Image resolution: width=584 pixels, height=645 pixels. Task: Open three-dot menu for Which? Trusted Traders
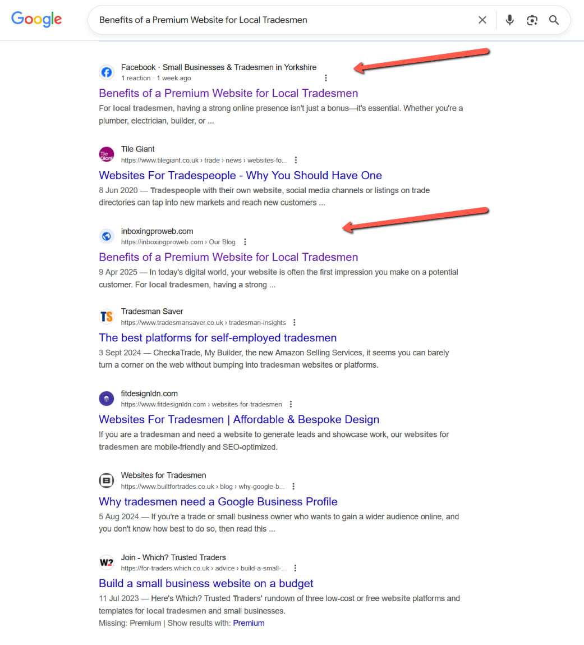coord(295,568)
